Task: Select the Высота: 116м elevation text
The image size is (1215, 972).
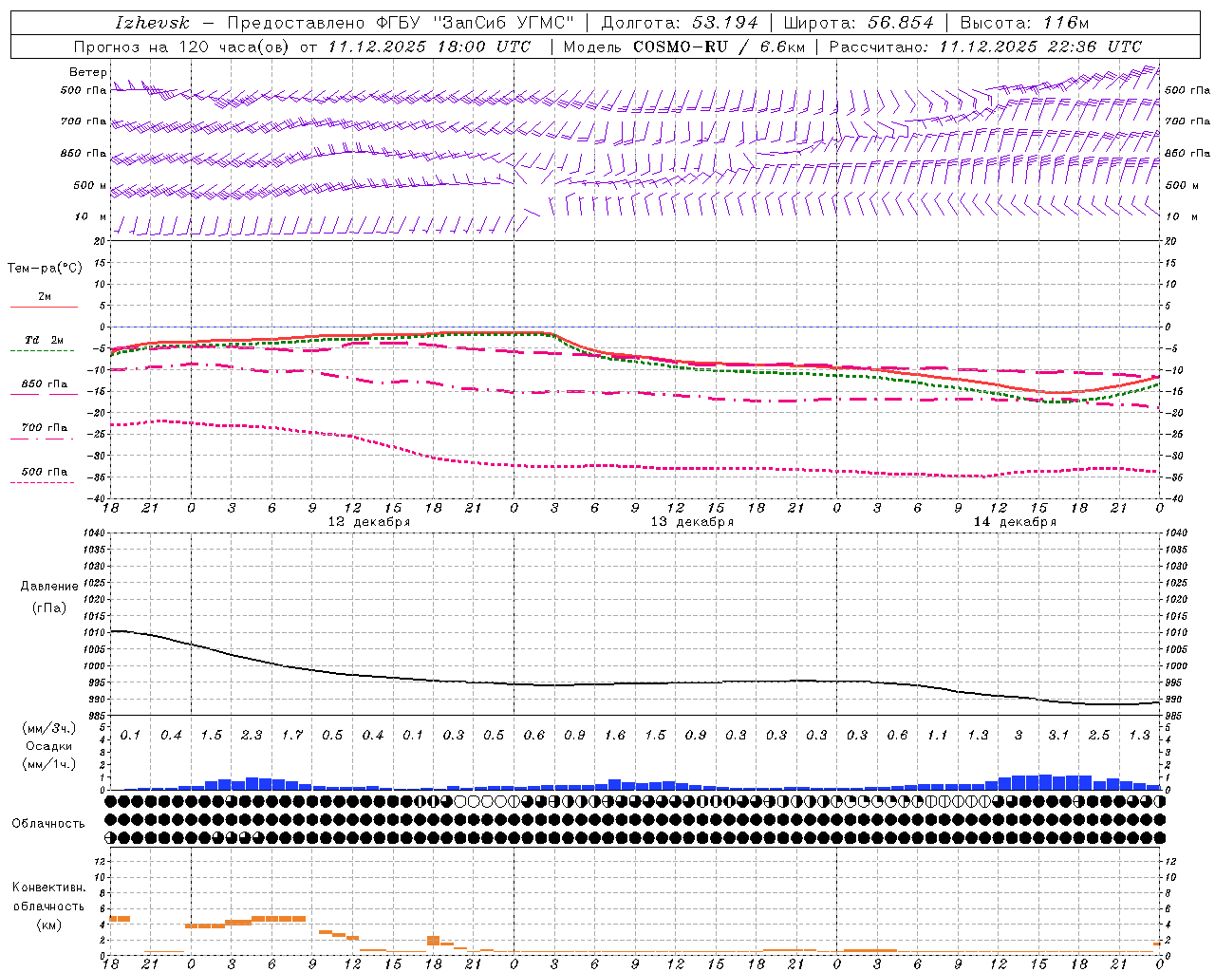Action: [1024, 23]
